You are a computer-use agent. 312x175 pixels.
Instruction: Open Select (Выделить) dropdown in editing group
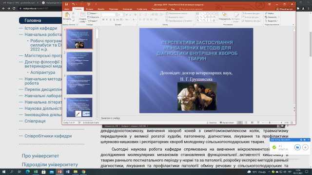tap(272, 21)
